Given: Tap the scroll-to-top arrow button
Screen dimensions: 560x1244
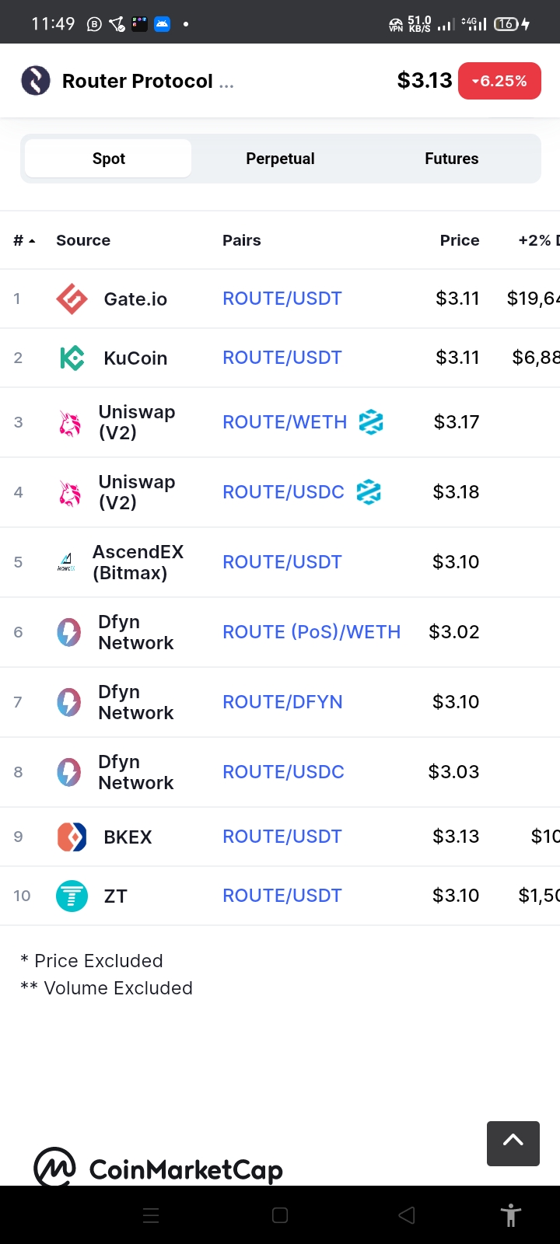Looking at the screenshot, I should 513,1143.
